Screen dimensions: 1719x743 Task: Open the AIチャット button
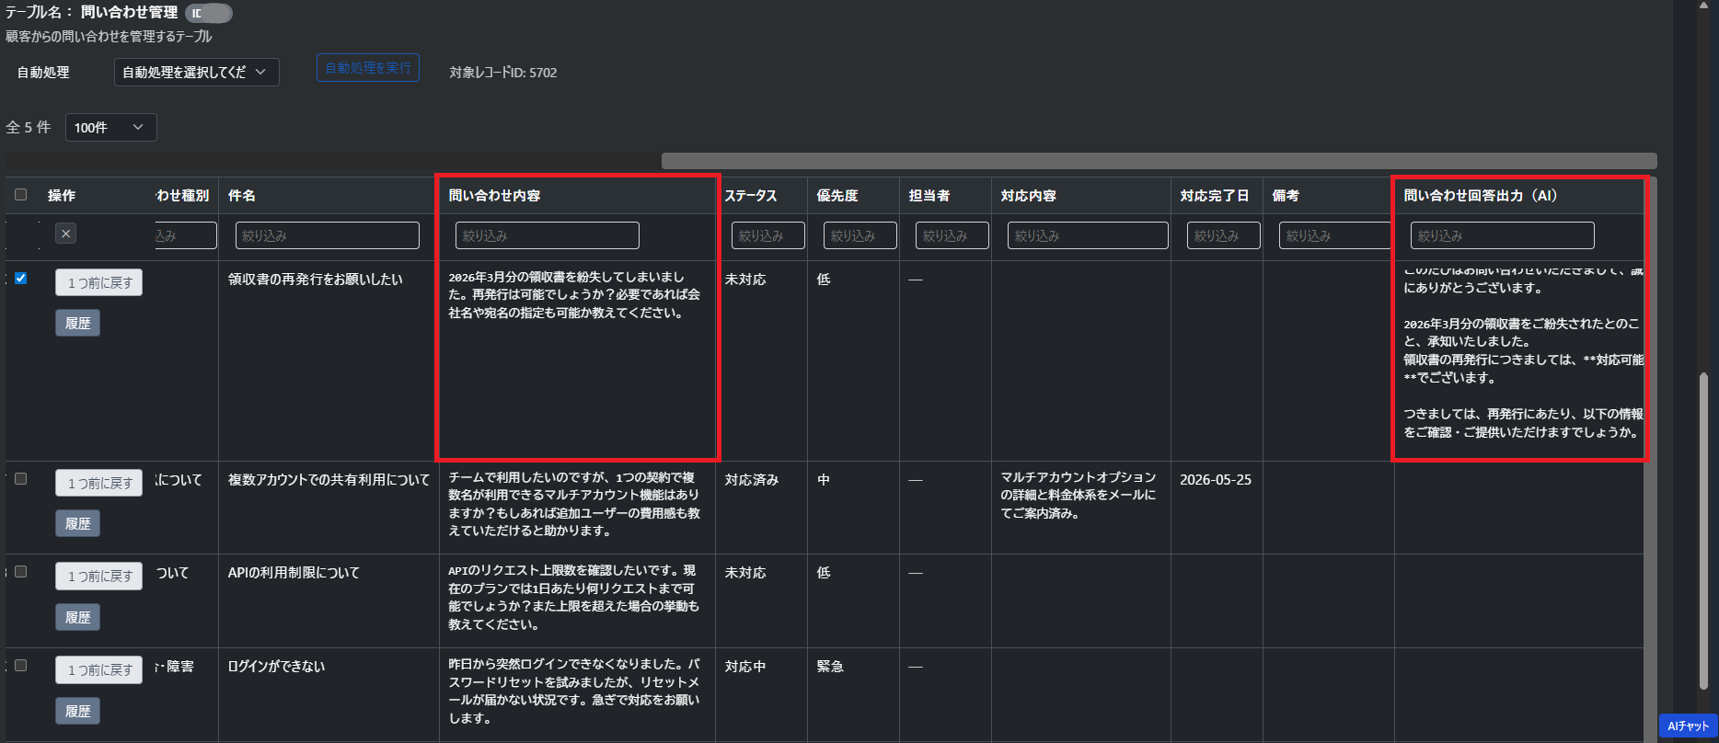[x=1688, y=726]
